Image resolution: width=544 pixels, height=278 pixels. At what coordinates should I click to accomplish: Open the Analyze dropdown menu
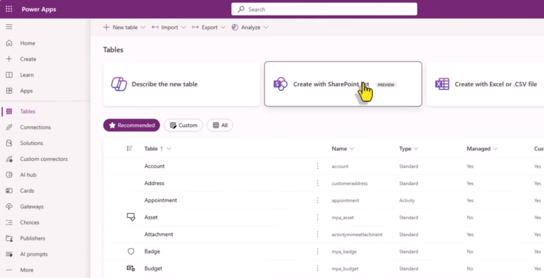coord(266,28)
